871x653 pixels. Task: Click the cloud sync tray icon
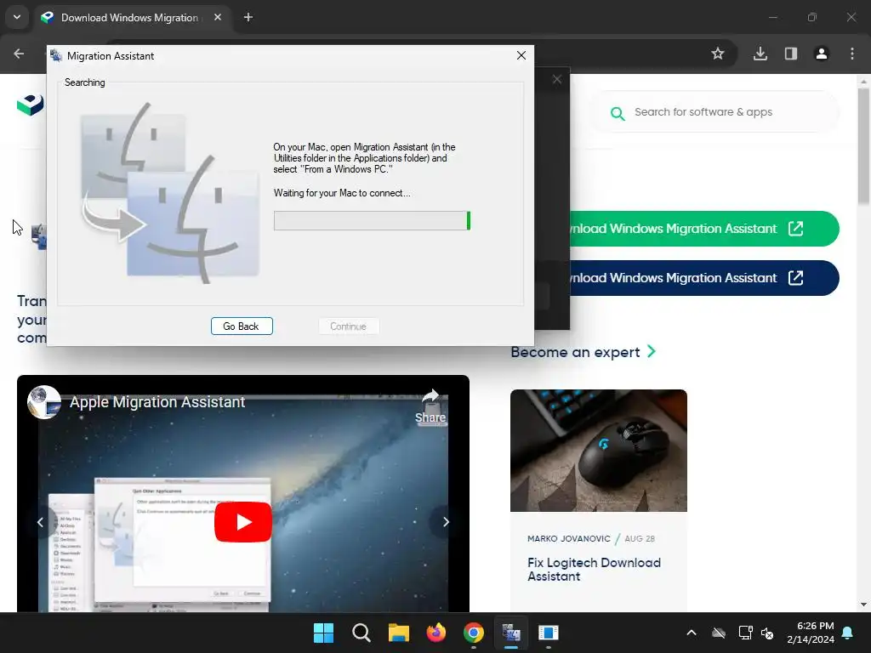click(x=719, y=633)
